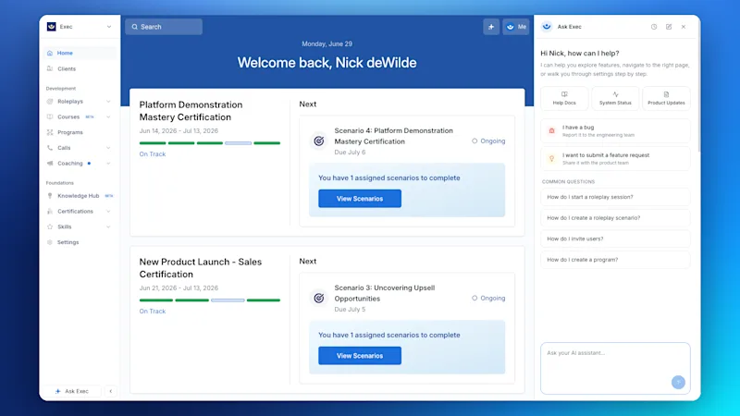Screen dimensions: 740x416
Task: Click Ongoing status for Scenario 4
Action: 488,141
